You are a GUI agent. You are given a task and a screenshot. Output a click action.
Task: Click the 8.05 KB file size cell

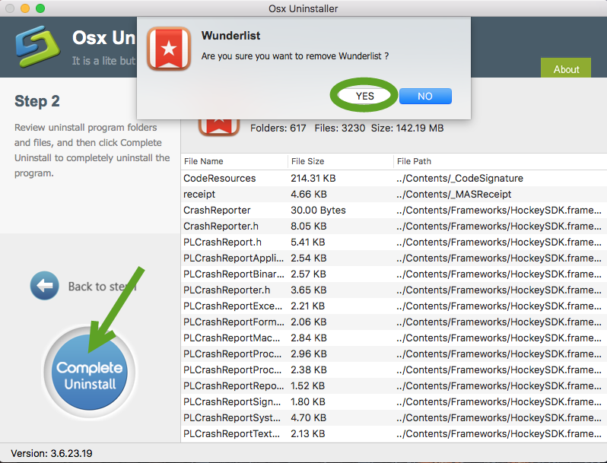[x=309, y=226]
